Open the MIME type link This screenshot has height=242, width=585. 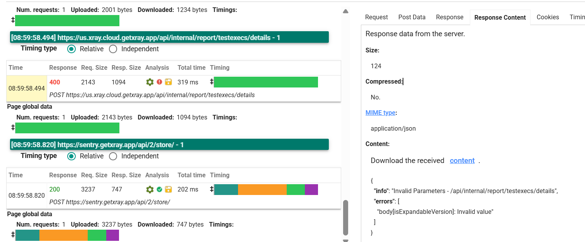[x=380, y=113]
